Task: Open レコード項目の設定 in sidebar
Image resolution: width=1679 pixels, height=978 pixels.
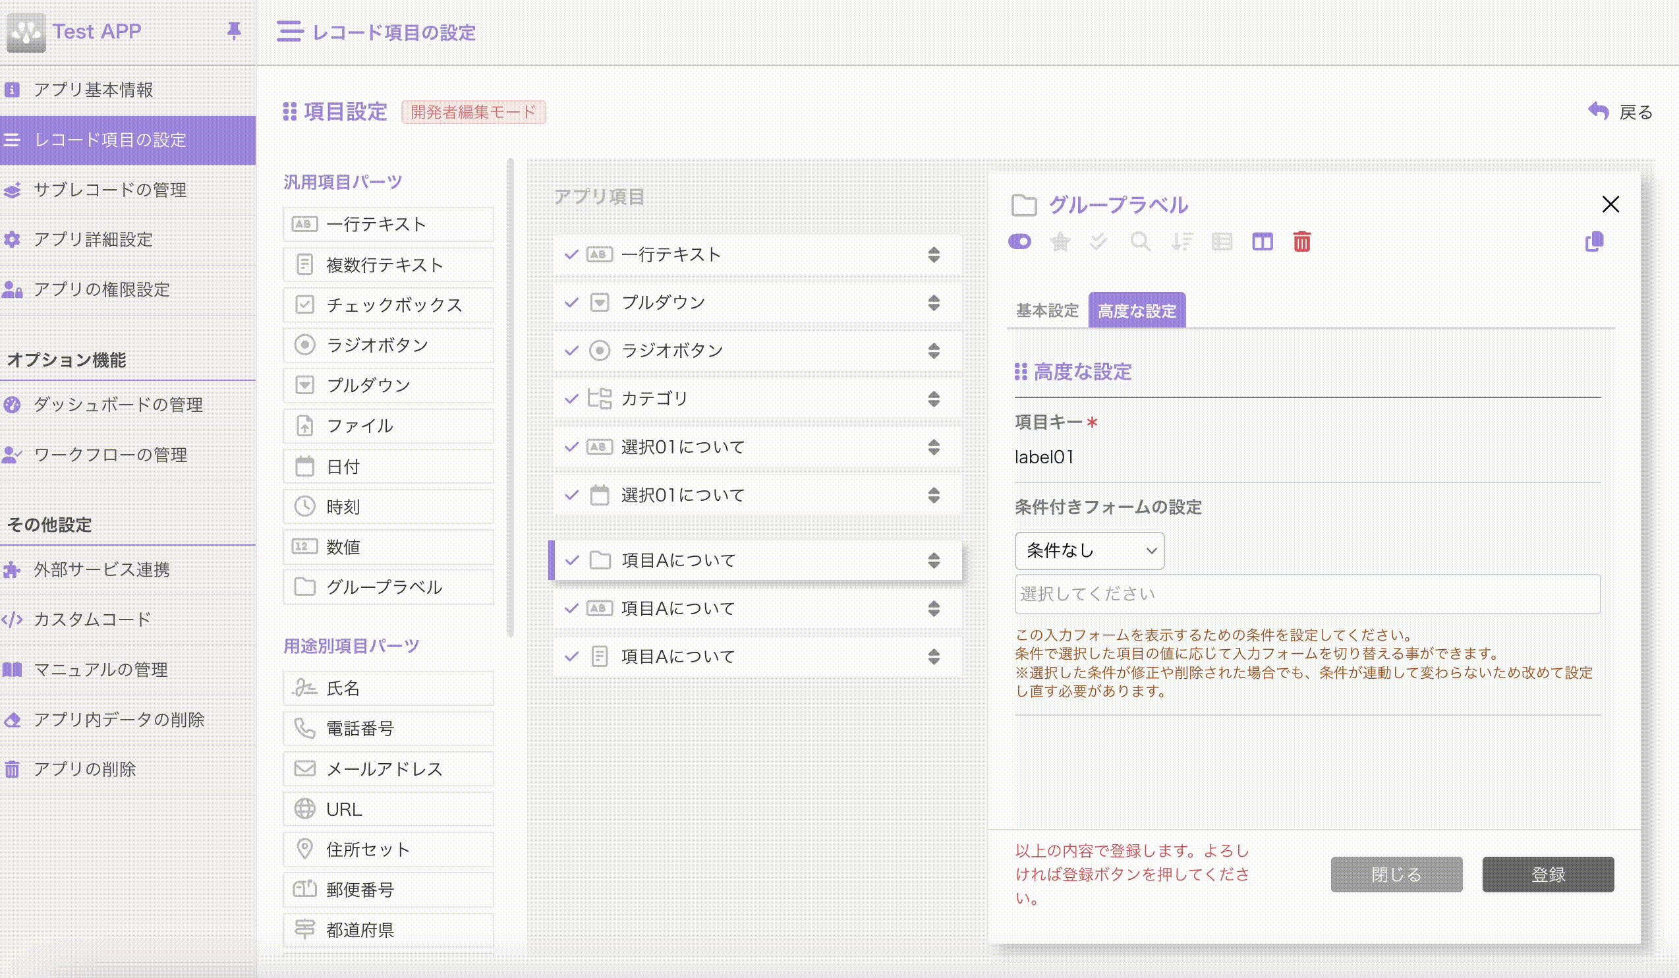Action: (x=128, y=140)
